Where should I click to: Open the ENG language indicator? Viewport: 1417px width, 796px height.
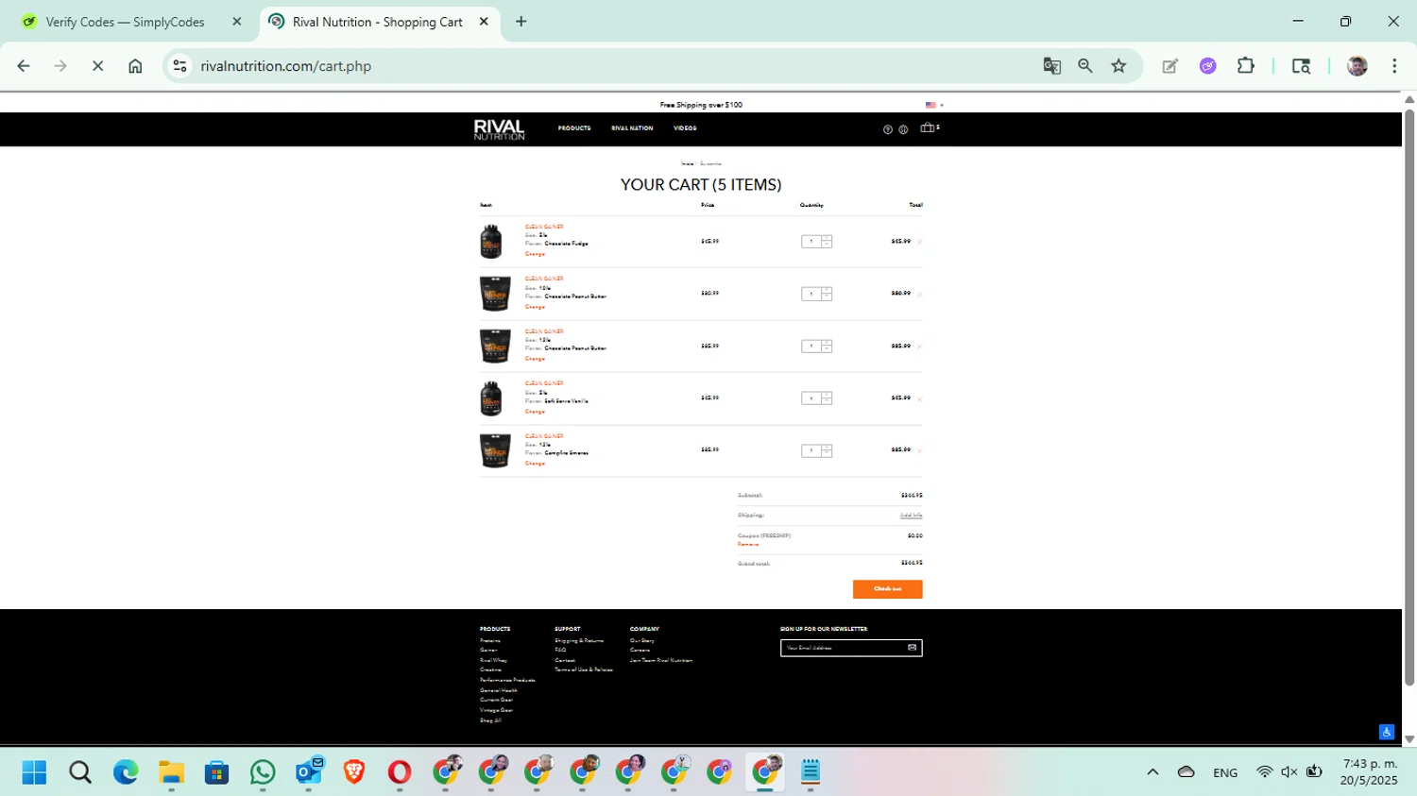tap(1225, 772)
